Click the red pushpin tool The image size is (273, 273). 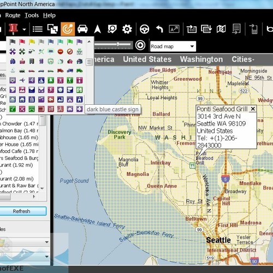click(x=13, y=29)
